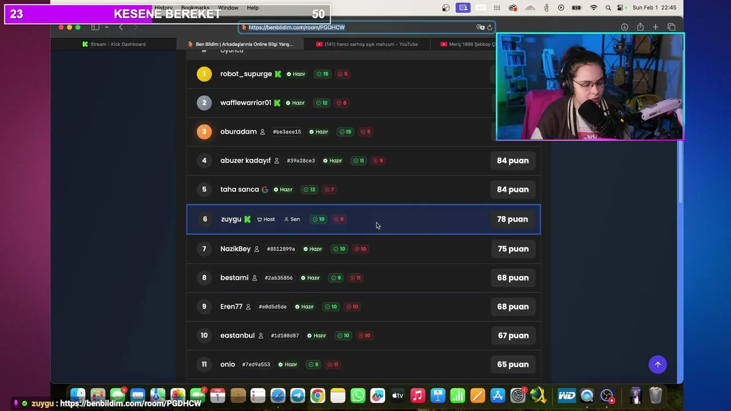731x411 pixels.
Task: Open the Window menu
Action: click(x=228, y=7)
